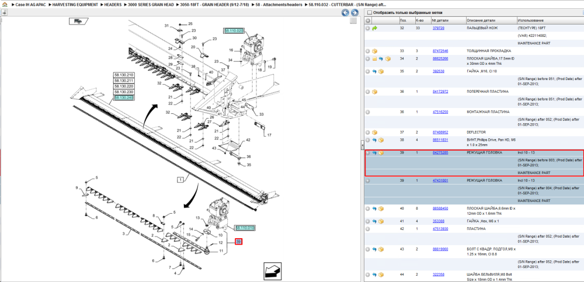Click the blue replacement arrow for part 86588450
This screenshot has height=282, width=584.
374,208
